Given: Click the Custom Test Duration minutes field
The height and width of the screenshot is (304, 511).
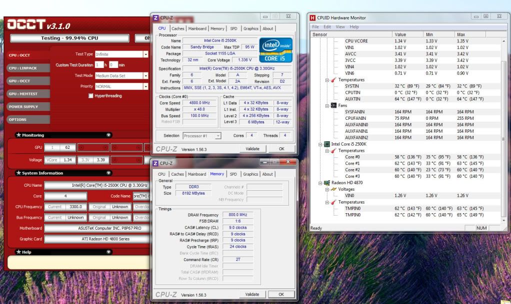Looking at the screenshot, I should coord(113,65).
